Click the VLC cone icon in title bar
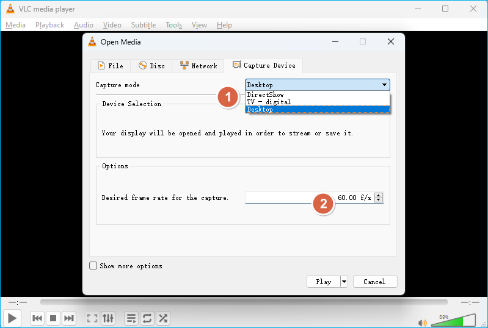Screen dimensions: 488x328 (10, 9)
